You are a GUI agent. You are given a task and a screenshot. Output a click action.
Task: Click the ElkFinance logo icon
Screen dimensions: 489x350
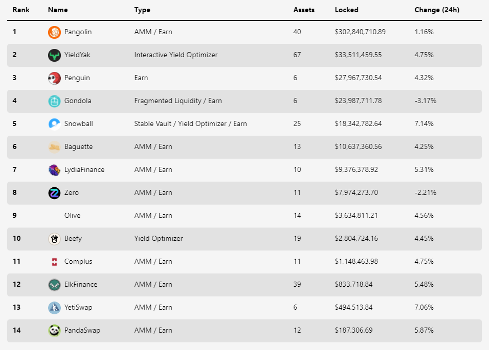54,285
